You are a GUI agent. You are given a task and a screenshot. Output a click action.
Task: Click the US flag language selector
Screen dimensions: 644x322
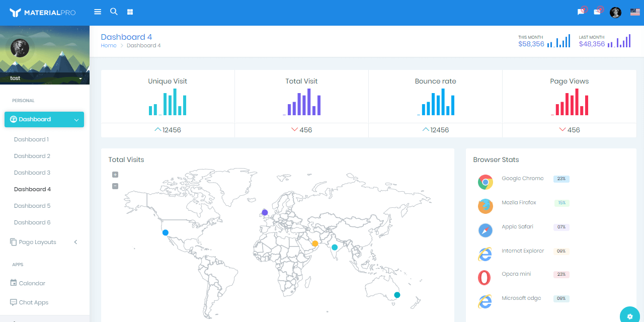pos(634,12)
